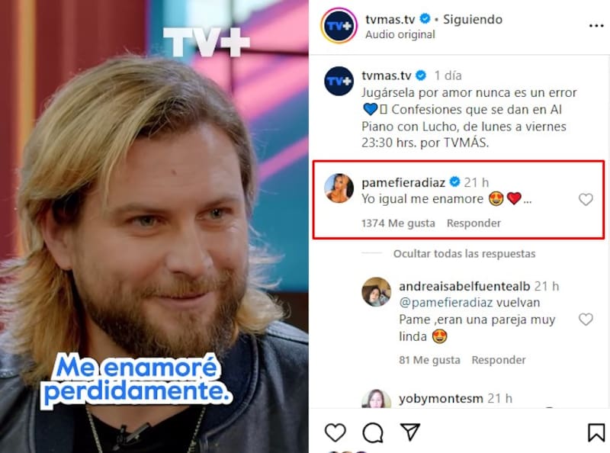Screen dimensions: 610x453
Task: Open the Audio original link
Action: point(400,34)
